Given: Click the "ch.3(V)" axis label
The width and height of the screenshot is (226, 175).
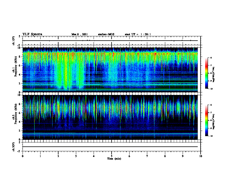Looking at the screenshot, I should (14, 147).
